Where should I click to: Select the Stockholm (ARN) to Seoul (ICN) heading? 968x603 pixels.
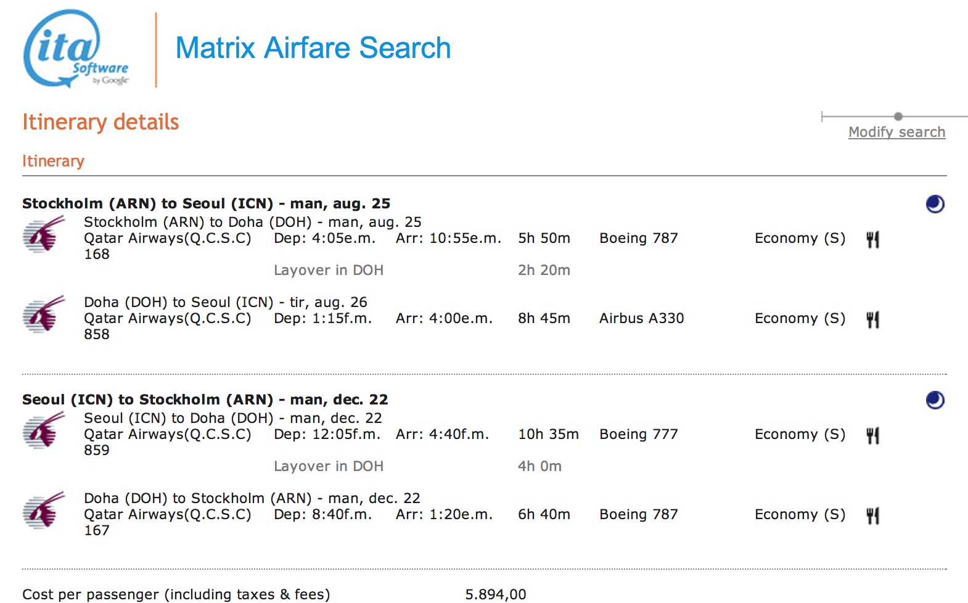(206, 203)
